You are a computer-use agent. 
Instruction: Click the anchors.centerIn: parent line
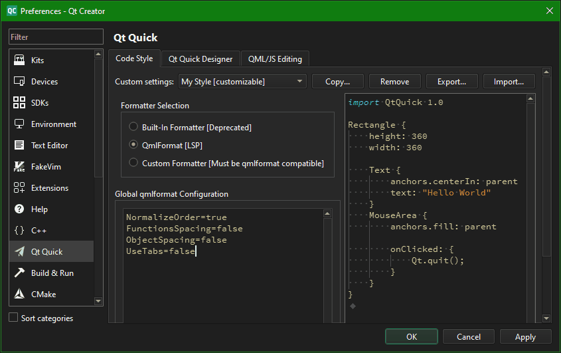click(453, 181)
